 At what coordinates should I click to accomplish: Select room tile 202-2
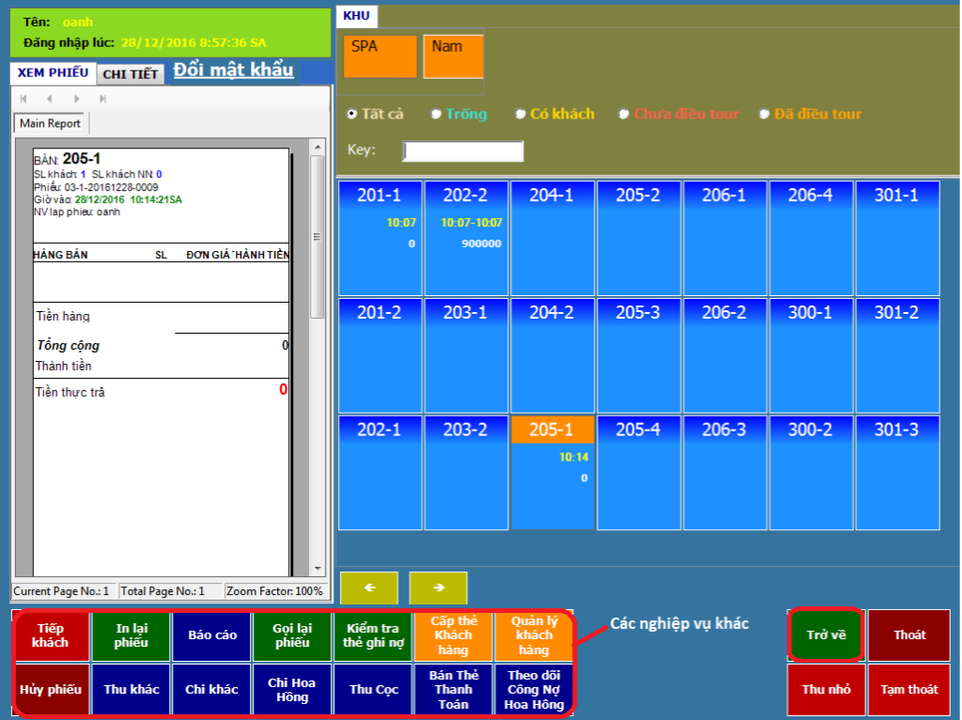pos(466,239)
